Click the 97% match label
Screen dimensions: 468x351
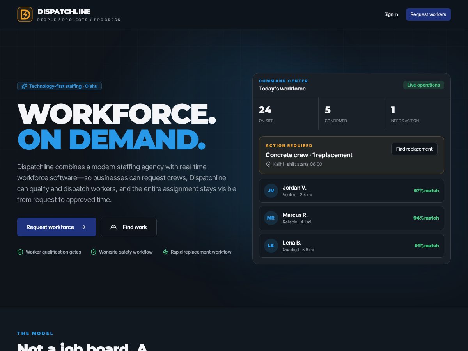click(x=426, y=191)
